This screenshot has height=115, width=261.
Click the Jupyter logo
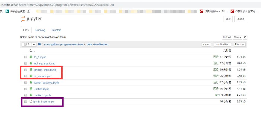(x=31, y=19)
